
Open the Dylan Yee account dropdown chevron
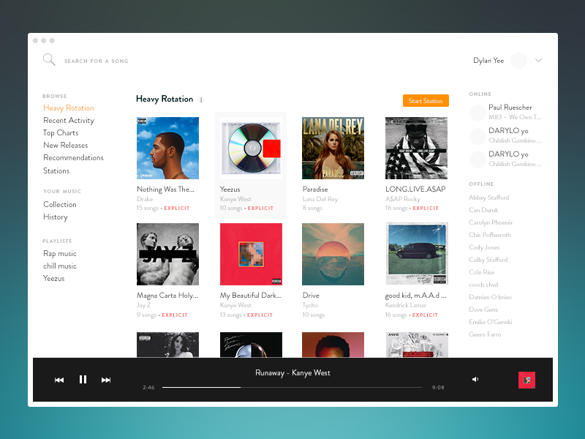pyautogui.click(x=538, y=61)
